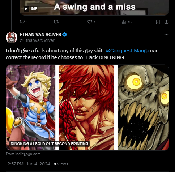Click the From indiegogo.com source link
The height and width of the screenshot is (172, 175).
pos(23,154)
